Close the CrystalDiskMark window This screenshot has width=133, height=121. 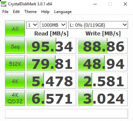tap(125, 4)
